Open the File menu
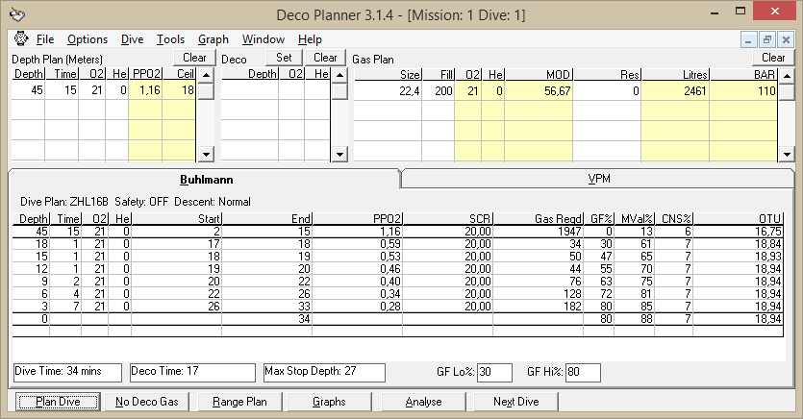 (x=45, y=39)
